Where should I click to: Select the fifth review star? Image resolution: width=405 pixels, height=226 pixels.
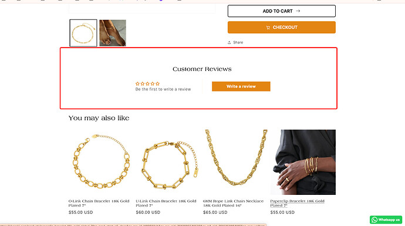(x=157, y=84)
